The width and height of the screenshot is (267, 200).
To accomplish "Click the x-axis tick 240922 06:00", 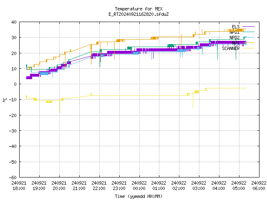I will pyautogui.click(x=259, y=186).
